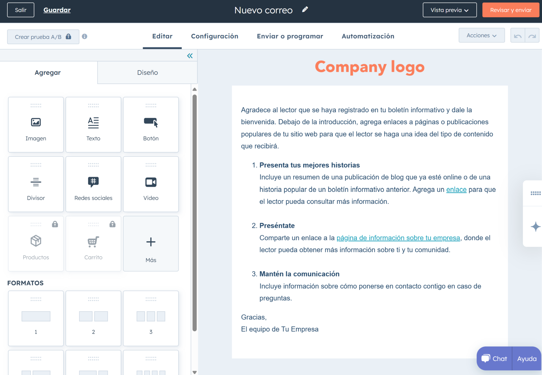
Task: Click Revisar y enviar button
Action: (511, 10)
